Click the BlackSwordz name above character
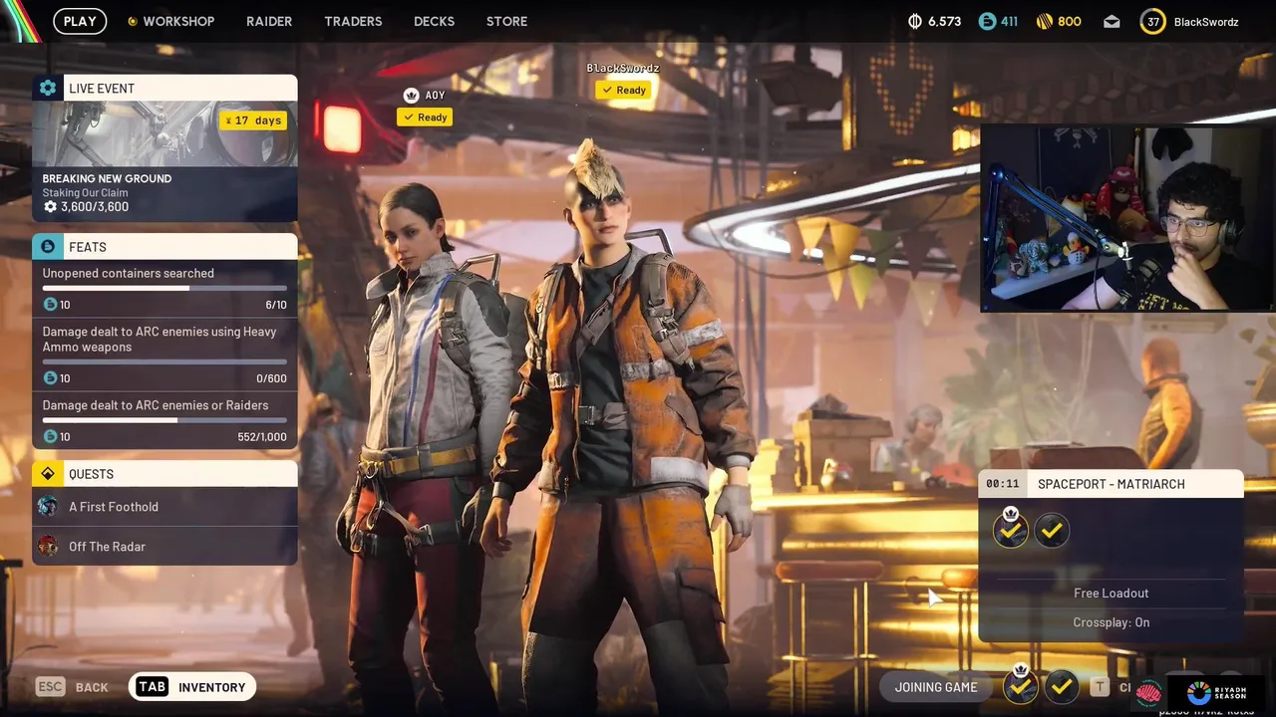The height and width of the screenshot is (717, 1276). [623, 69]
